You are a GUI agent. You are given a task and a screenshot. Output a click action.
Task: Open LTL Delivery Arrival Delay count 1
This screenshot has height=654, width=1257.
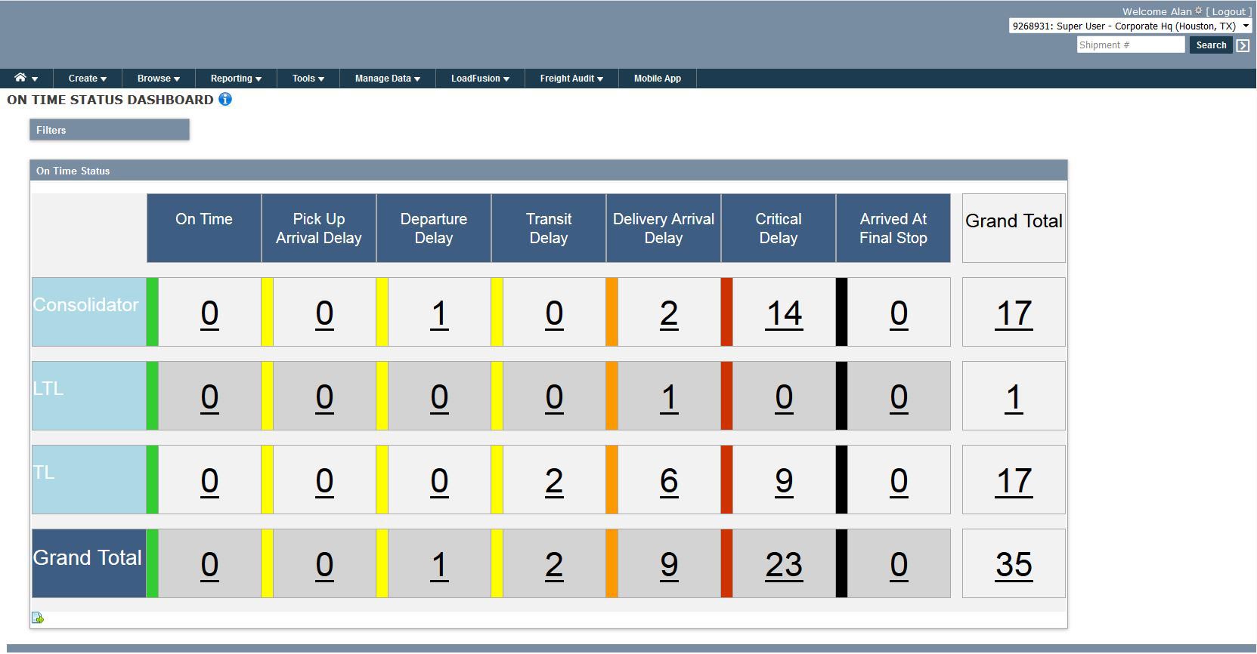point(669,397)
